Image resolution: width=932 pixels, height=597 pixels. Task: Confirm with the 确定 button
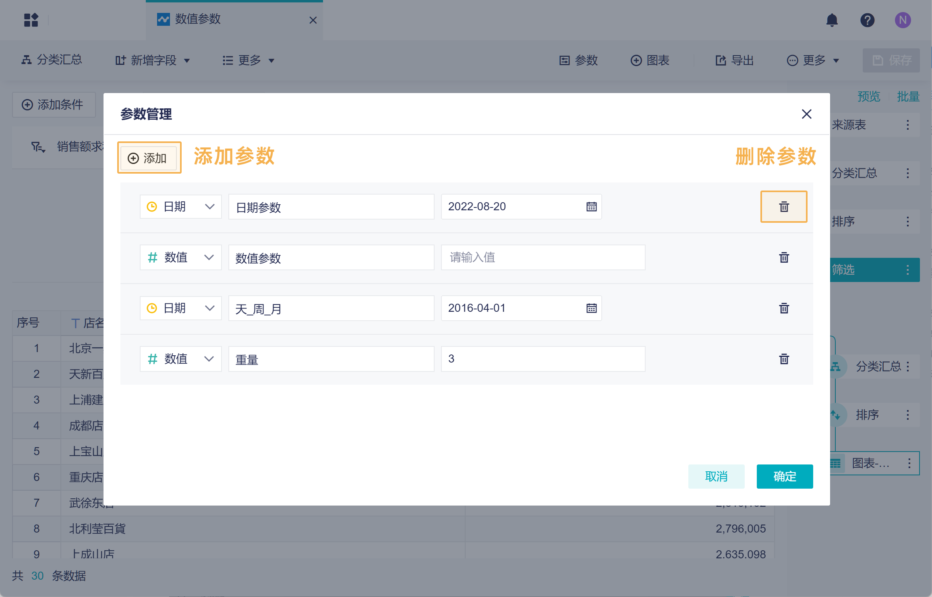[784, 476]
